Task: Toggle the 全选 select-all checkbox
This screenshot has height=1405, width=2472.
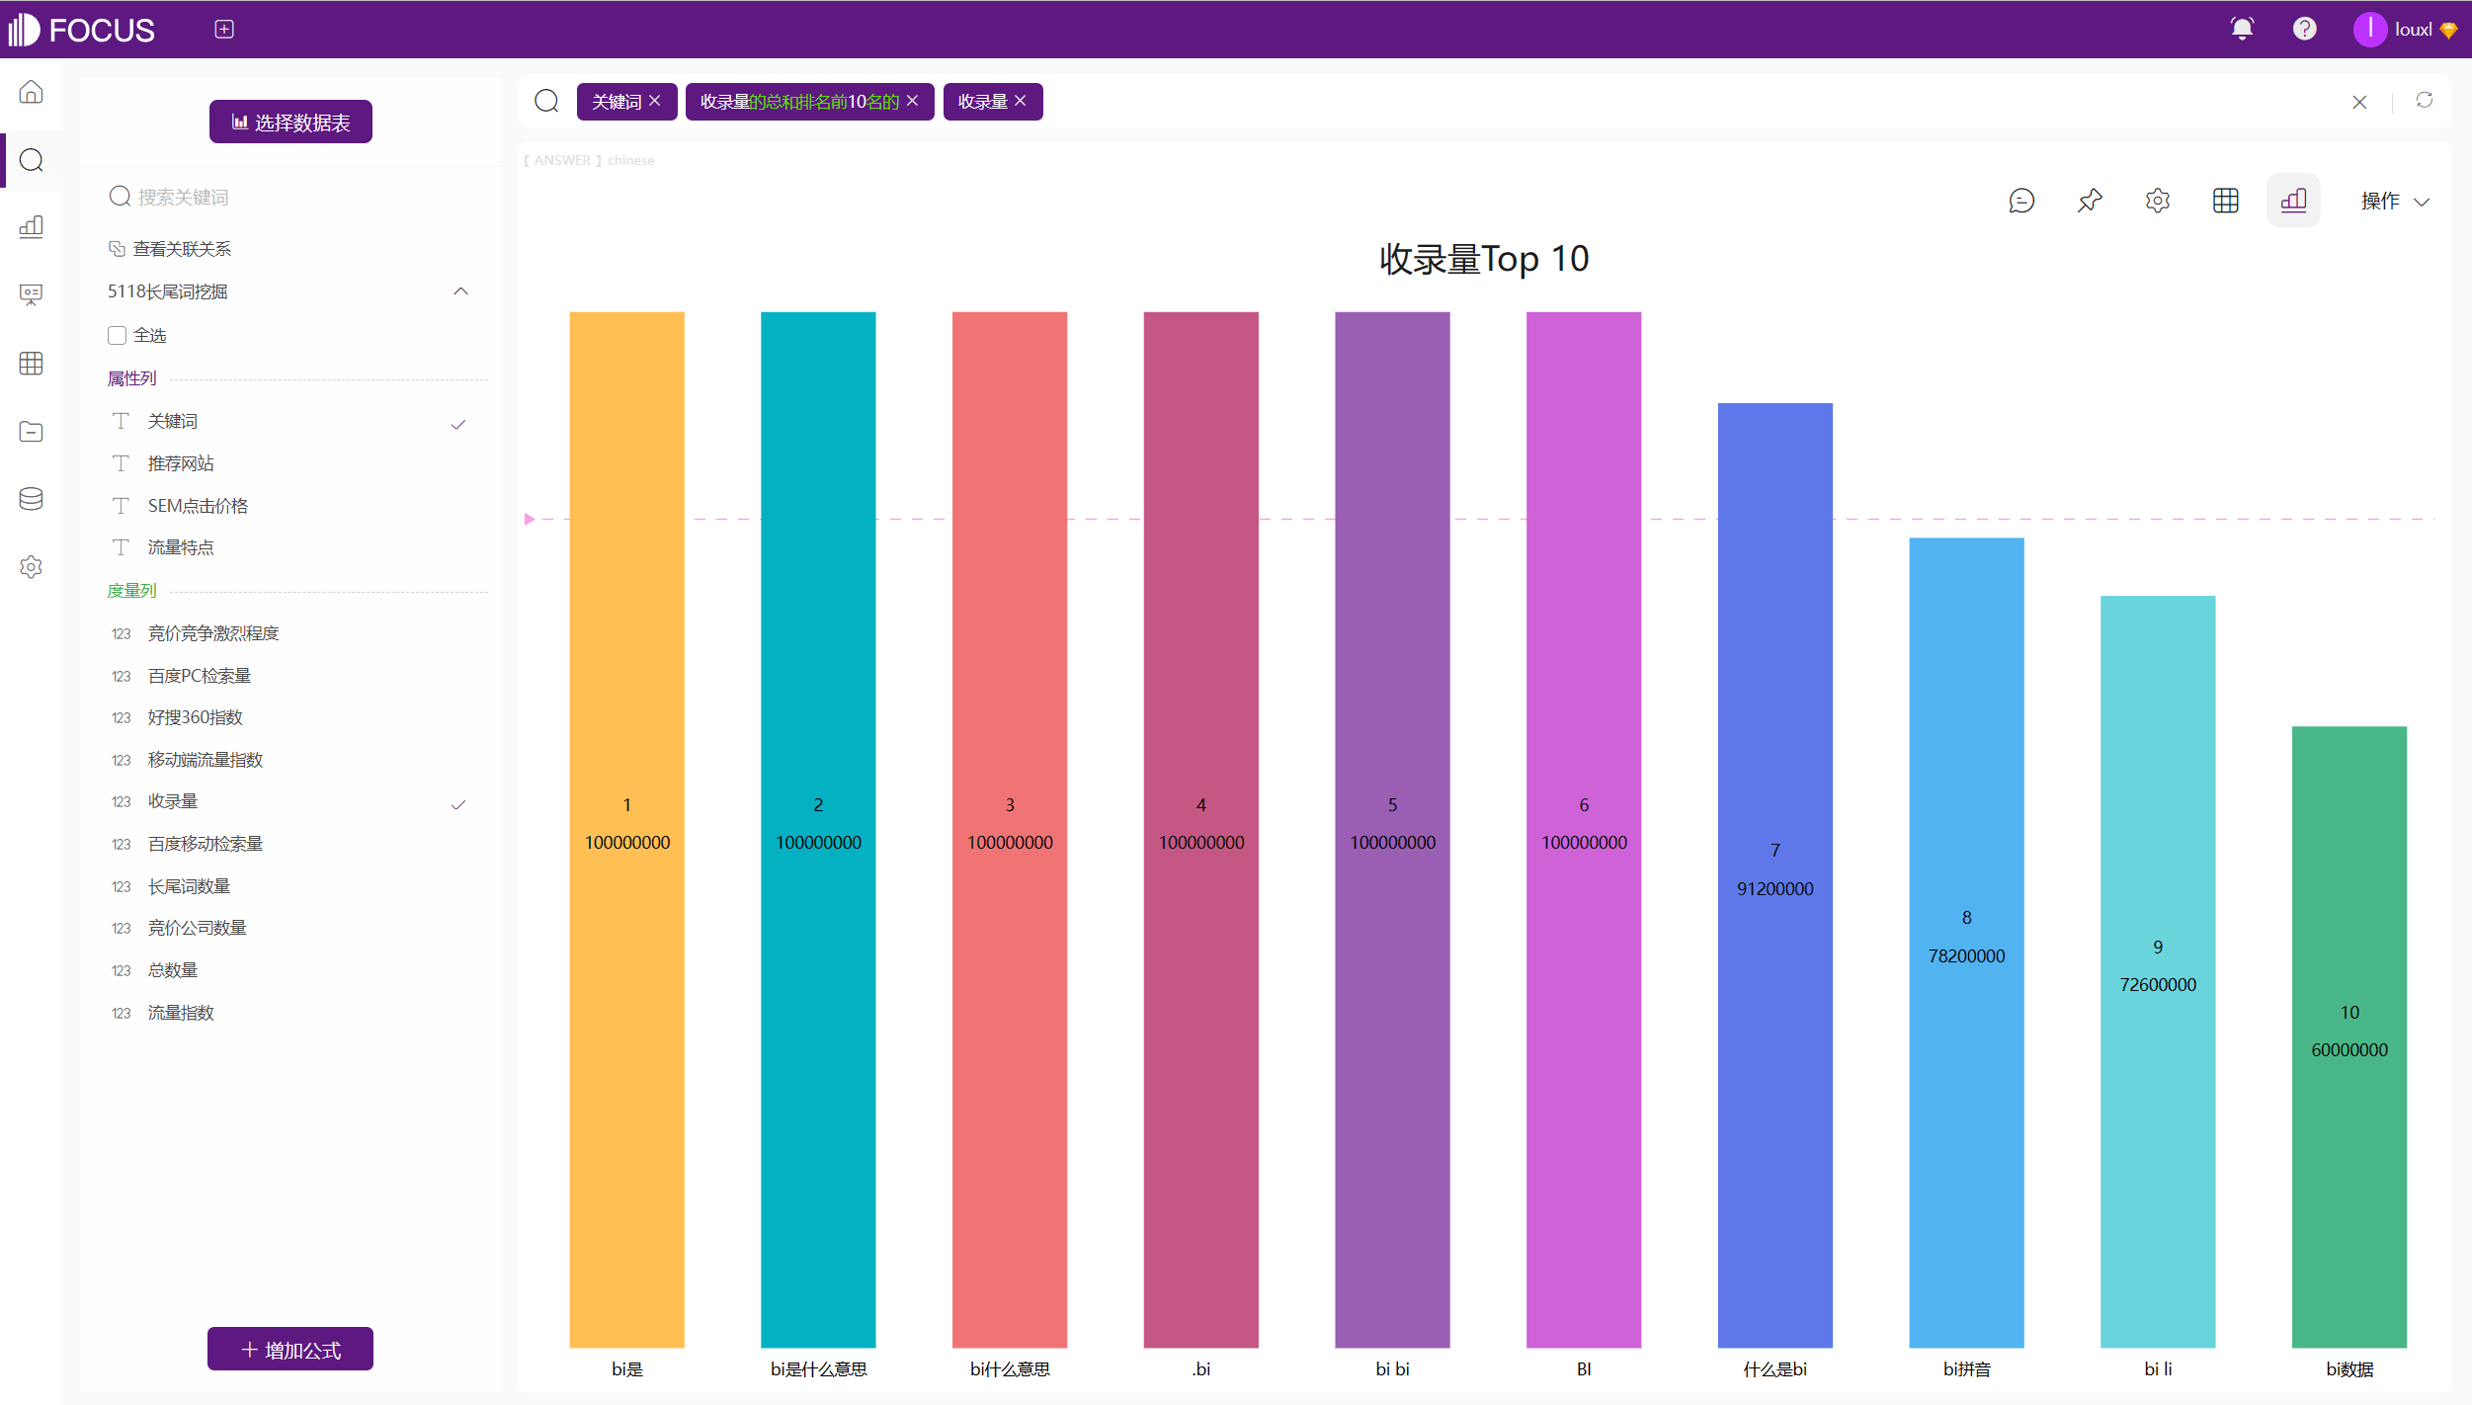Action: click(x=117, y=335)
